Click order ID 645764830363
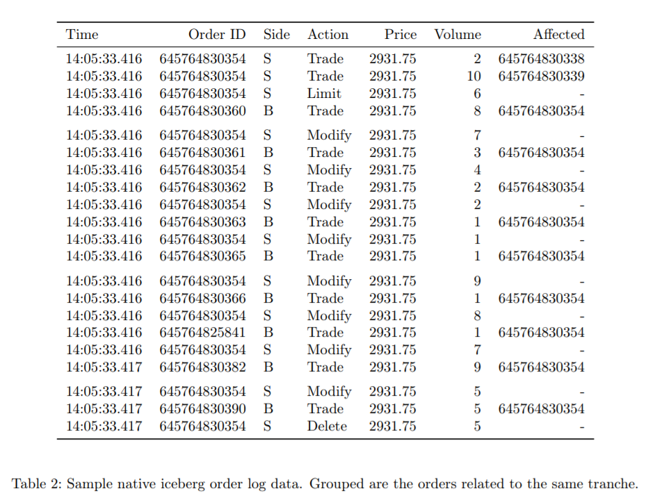Image resolution: width=655 pixels, height=502 pixels. pos(202,222)
